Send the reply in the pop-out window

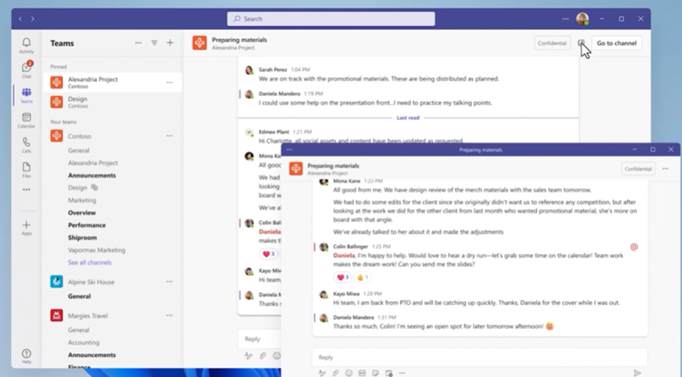[x=637, y=373]
